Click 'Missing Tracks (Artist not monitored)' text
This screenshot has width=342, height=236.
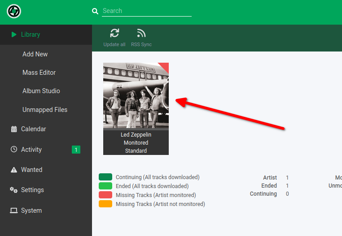point(160,204)
